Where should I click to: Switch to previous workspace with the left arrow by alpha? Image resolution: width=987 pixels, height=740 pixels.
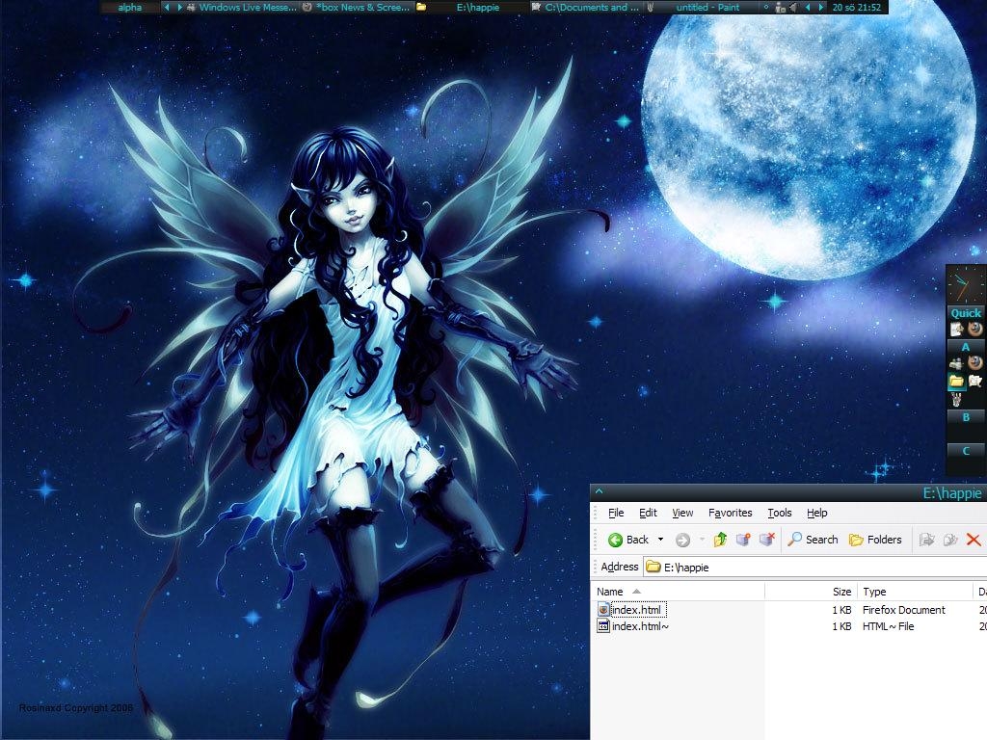167,8
